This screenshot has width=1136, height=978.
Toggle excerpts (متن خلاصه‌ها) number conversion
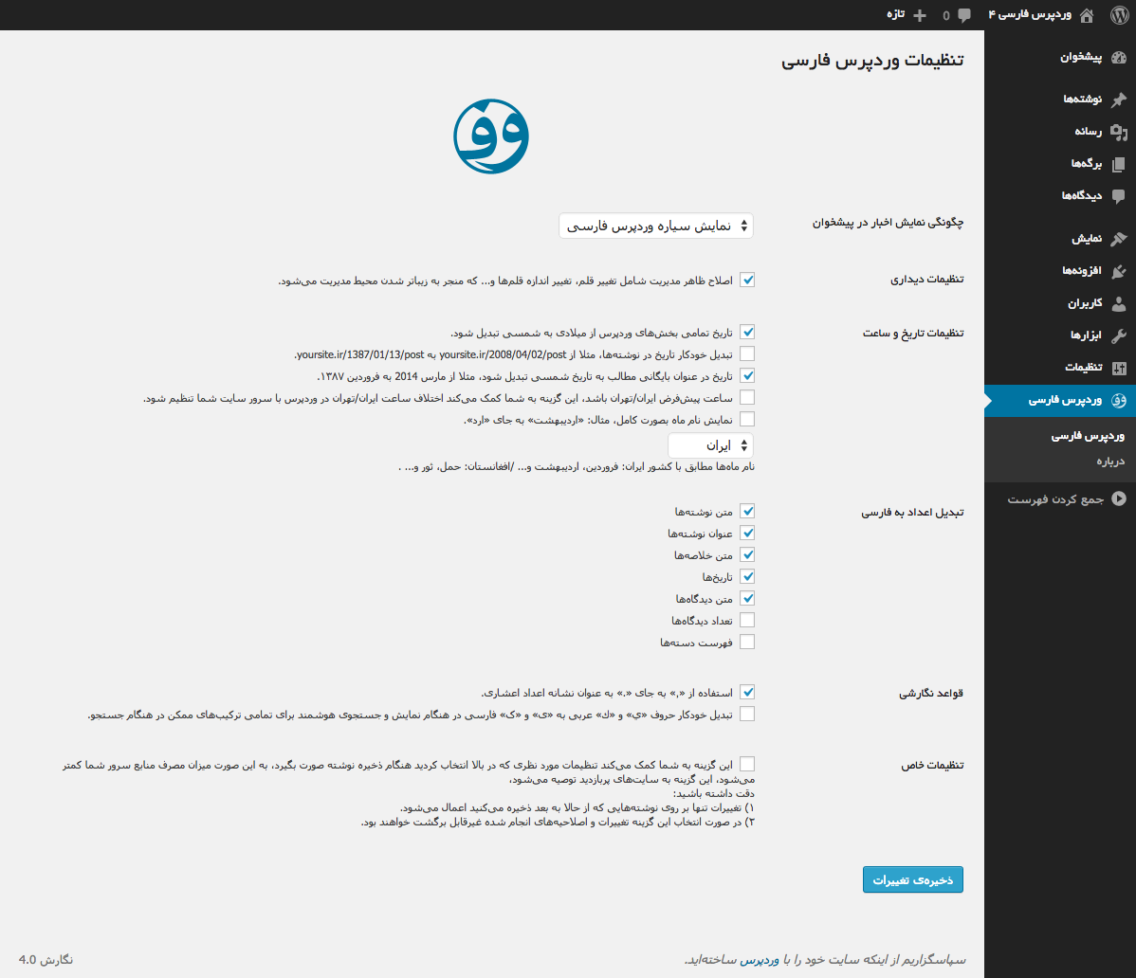(x=747, y=554)
